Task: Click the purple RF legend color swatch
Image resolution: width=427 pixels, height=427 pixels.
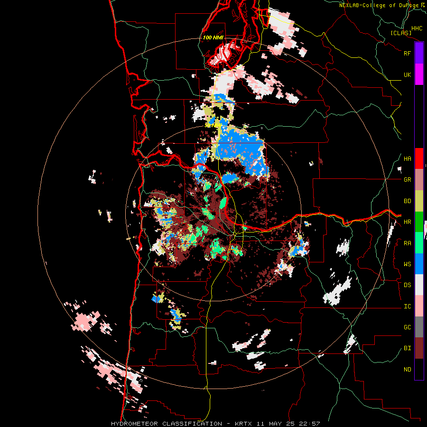Action: point(419,53)
